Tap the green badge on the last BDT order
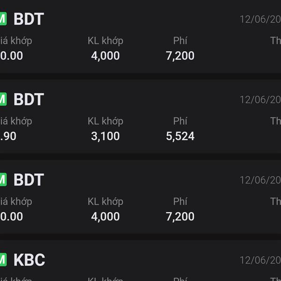 click(x=3, y=179)
